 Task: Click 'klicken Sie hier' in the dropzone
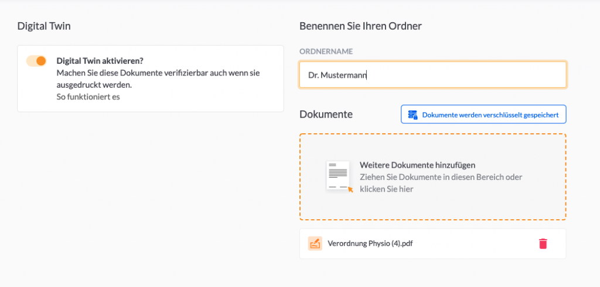[x=387, y=189]
